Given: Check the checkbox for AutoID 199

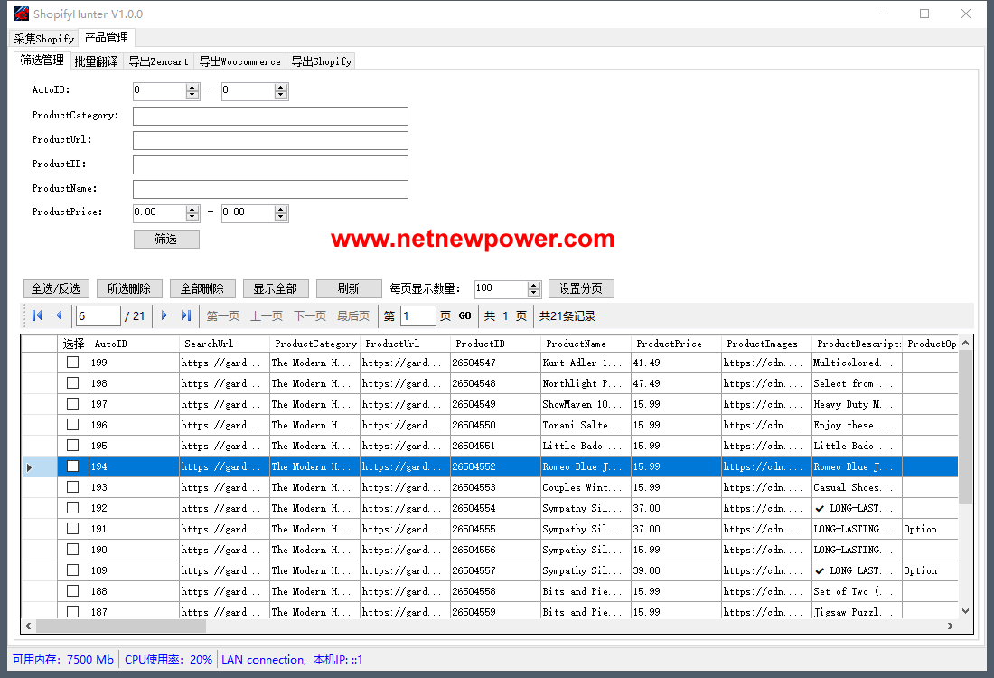Looking at the screenshot, I should 72,363.
